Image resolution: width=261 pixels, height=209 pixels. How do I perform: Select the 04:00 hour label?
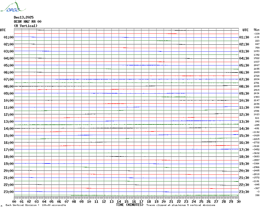pyautogui.click(x=9, y=58)
